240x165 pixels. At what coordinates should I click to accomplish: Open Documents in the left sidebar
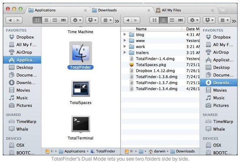point(23,75)
